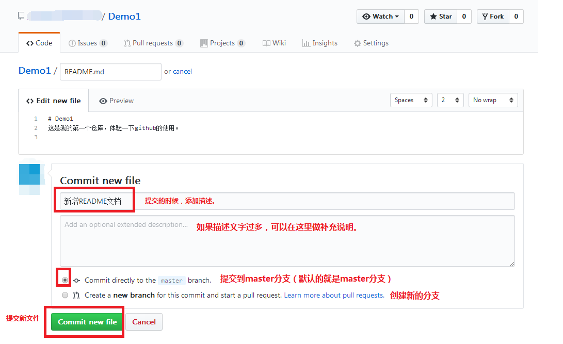Open the fork count next to Fork
The image size is (563, 344).
(x=516, y=17)
